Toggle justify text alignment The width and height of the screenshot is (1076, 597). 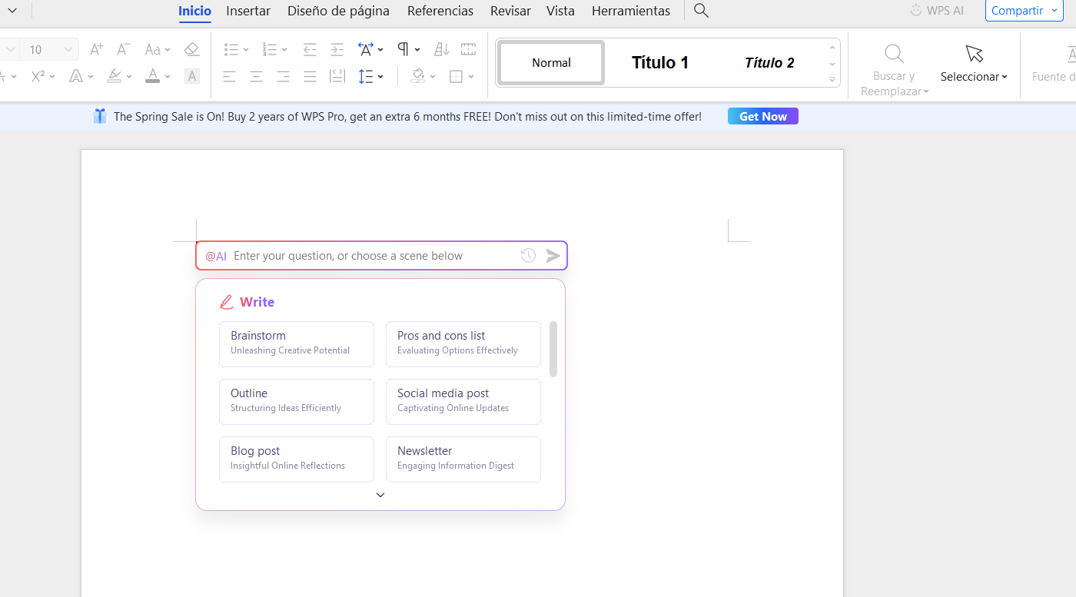[x=310, y=76]
